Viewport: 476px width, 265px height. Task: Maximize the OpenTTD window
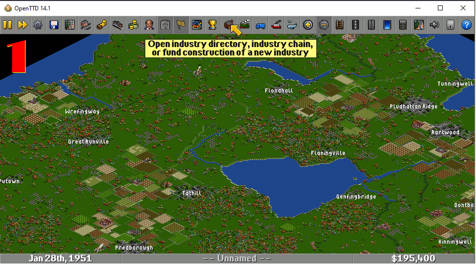pyautogui.click(x=440, y=8)
